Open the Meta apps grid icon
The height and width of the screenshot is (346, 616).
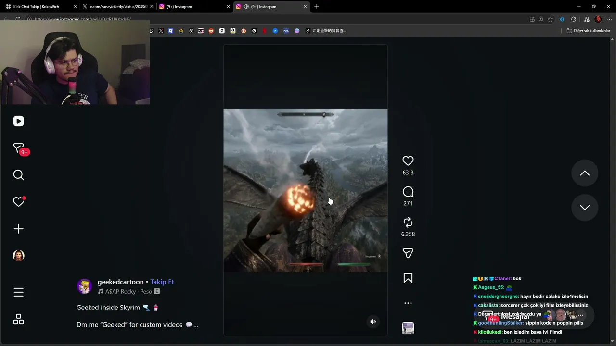pyautogui.click(x=18, y=319)
